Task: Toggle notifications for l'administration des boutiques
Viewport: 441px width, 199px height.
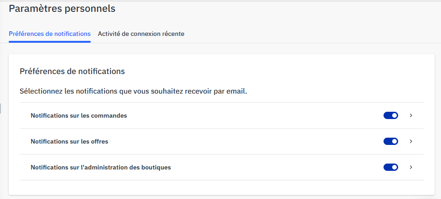Action: (x=391, y=167)
